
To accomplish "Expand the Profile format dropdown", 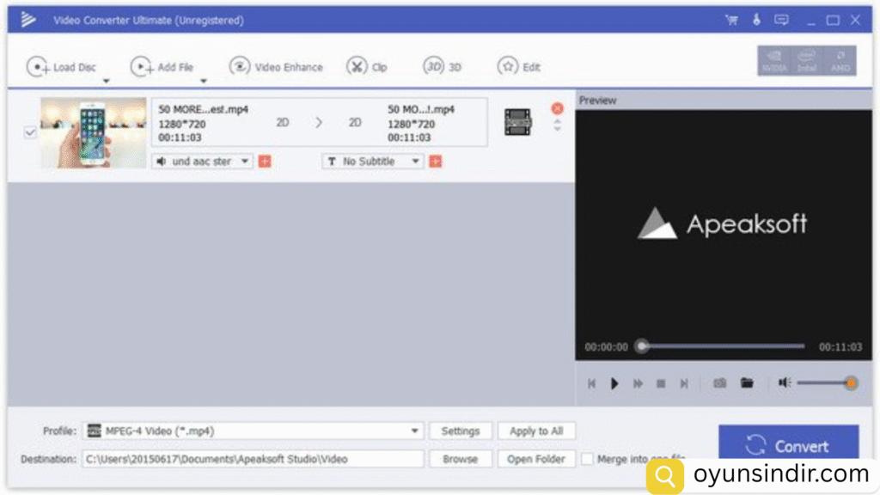I will 415,431.
